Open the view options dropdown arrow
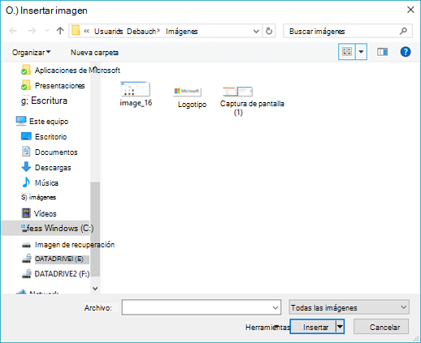This screenshot has width=421, height=343. tap(361, 51)
